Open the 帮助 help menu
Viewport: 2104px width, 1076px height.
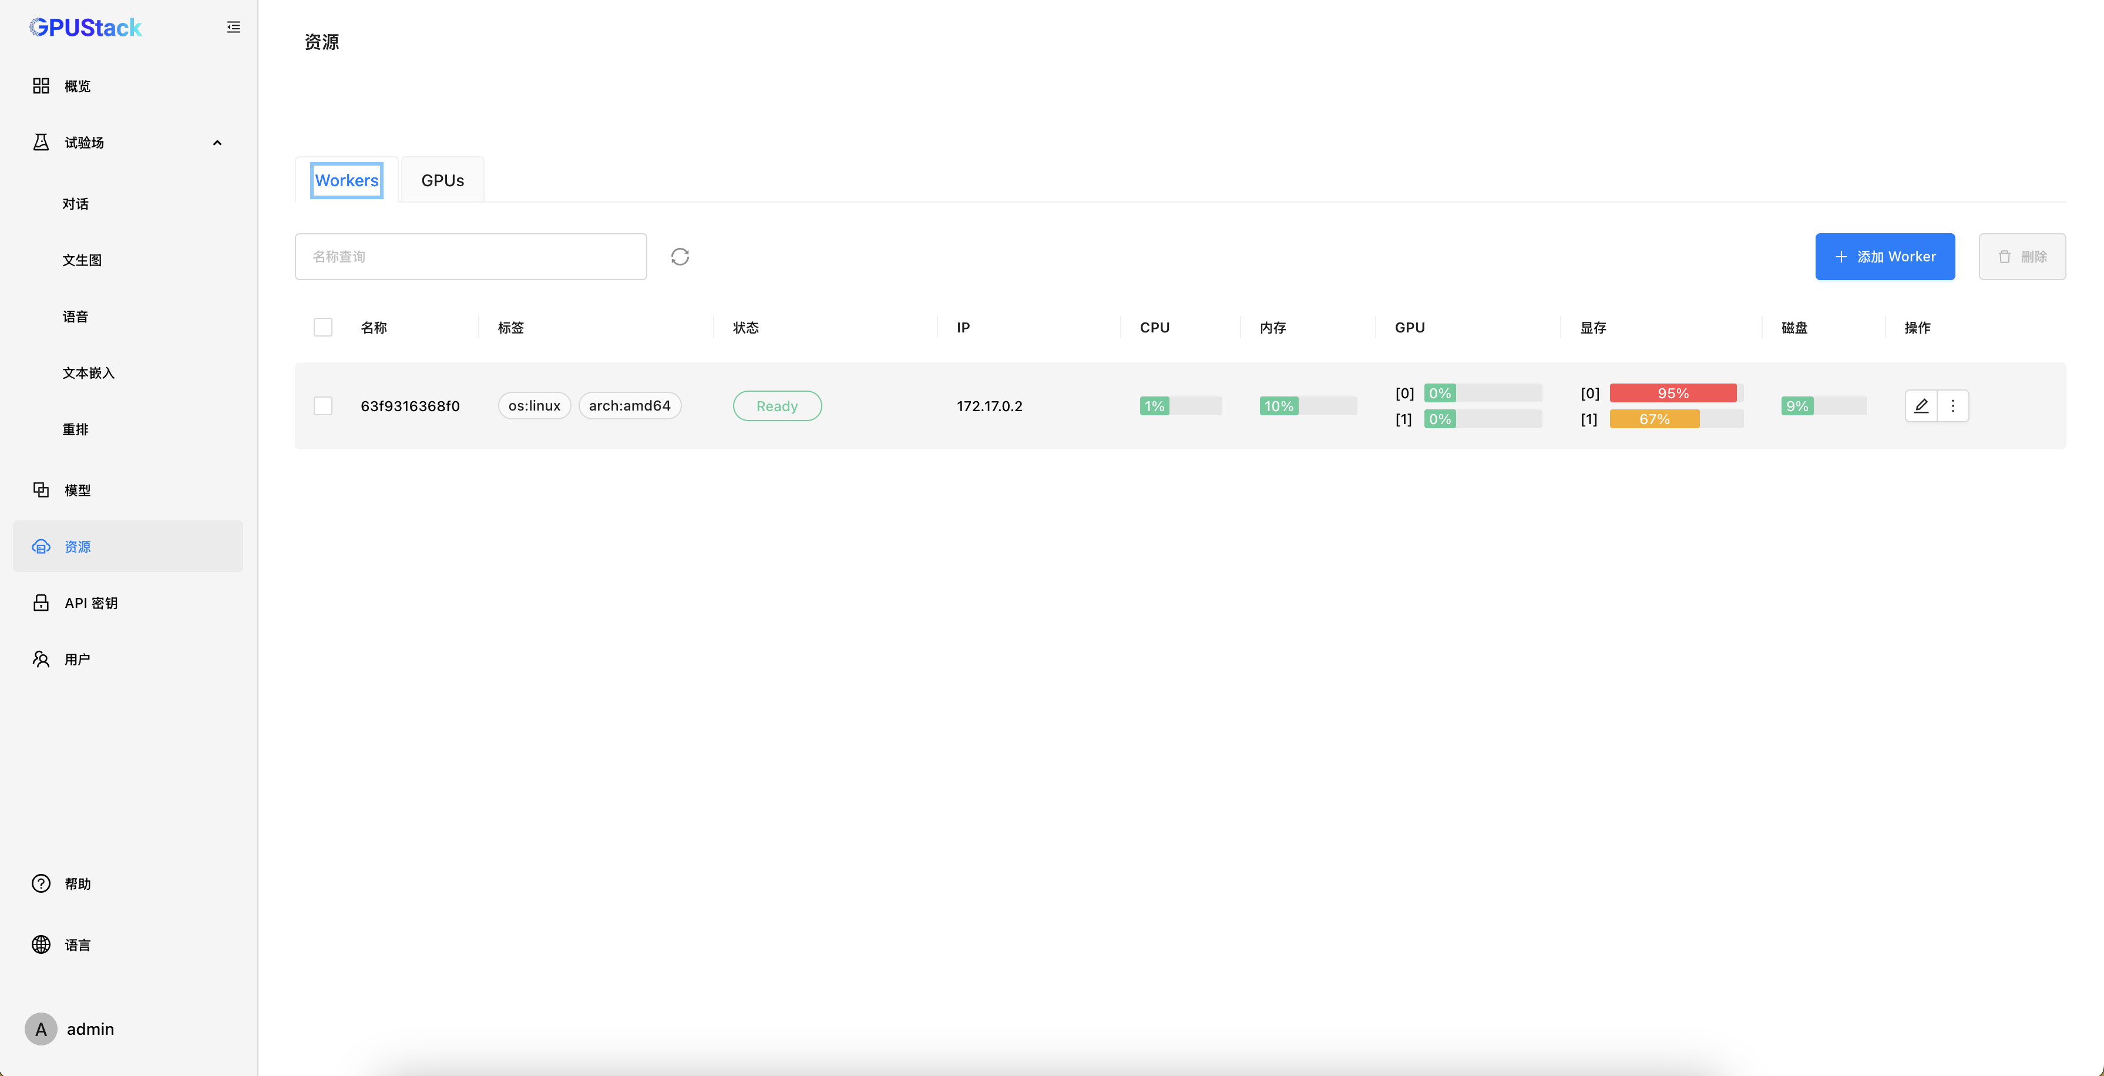pyautogui.click(x=78, y=884)
